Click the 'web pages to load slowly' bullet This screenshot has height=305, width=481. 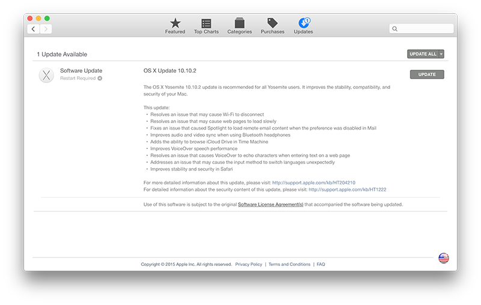(x=213, y=121)
